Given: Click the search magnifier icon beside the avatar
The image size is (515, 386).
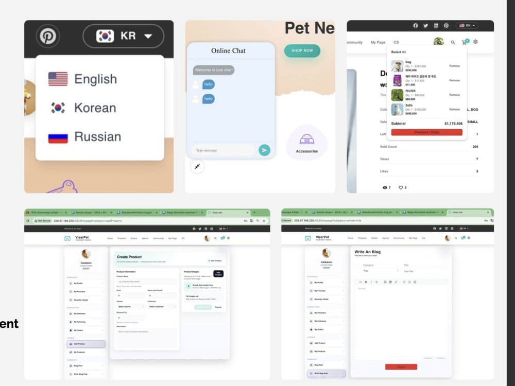Looking at the screenshot, I should [x=452, y=42].
